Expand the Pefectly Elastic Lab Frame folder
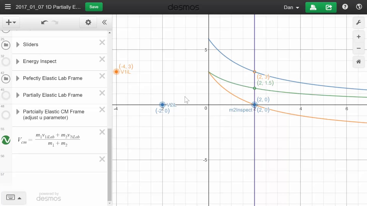367x206 pixels. pos(18,78)
